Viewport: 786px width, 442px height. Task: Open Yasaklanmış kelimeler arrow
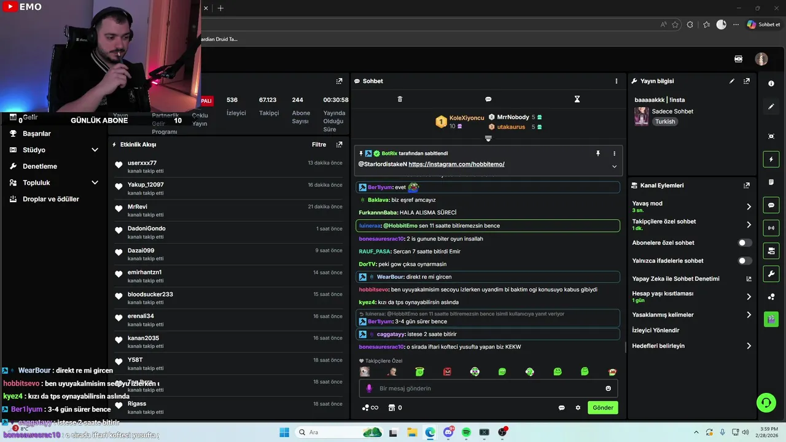[x=749, y=315]
